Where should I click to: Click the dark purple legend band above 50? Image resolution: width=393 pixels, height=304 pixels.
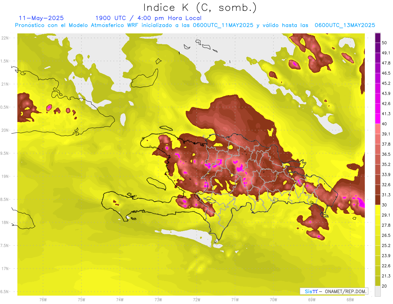coord(378,38)
